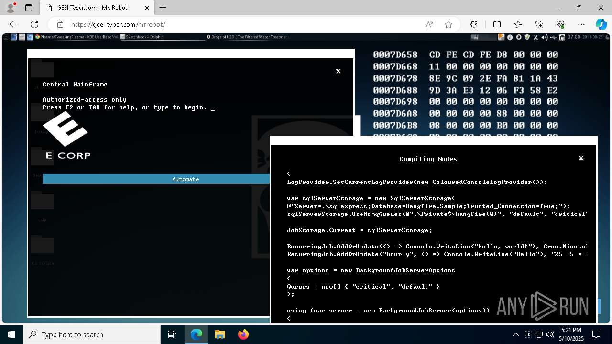Open the browser profile icon
The height and width of the screenshot is (344, 612).
(x=11, y=8)
